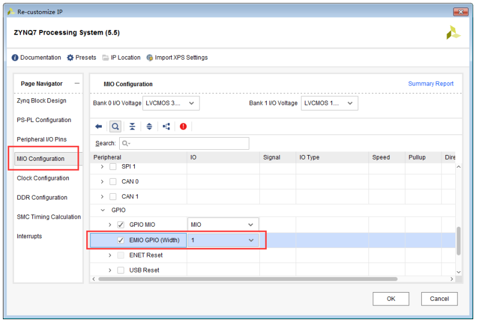
Task: Click IP Location folder item
Action: point(121,57)
